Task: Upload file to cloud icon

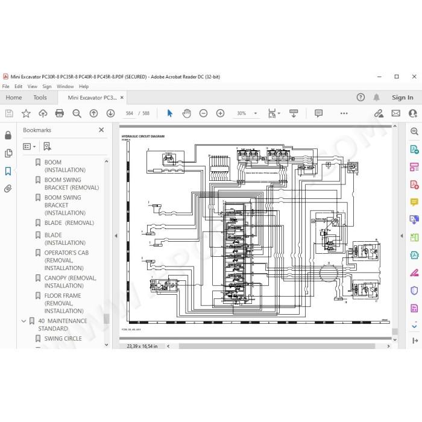Action: click(43, 113)
